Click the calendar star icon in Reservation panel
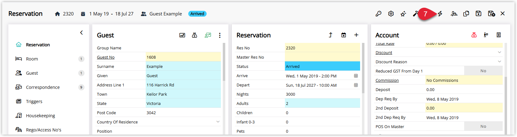This screenshot has height=137, width=517. coord(344,35)
